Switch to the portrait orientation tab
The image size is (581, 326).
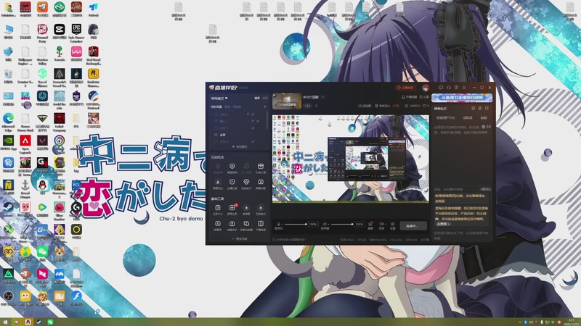tap(265, 98)
